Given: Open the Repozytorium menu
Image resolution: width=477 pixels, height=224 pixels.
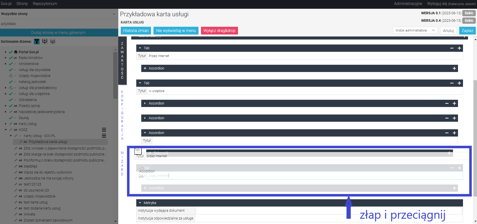Looking at the screenshot, I should coord(45,3).
